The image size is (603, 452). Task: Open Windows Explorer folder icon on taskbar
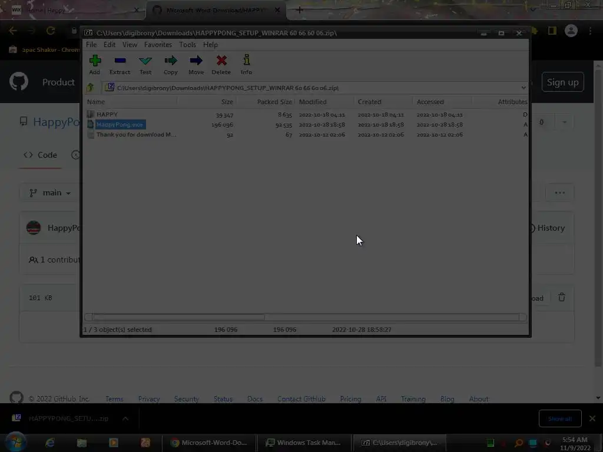(81, 443)
